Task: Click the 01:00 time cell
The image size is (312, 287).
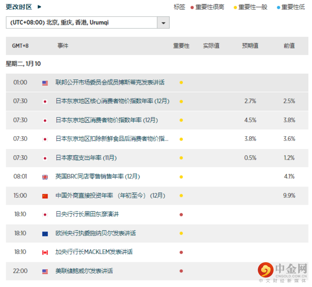Action: (20, 82)
